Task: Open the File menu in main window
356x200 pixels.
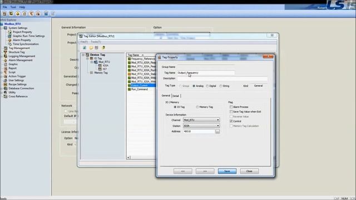Action: point(5,7)
